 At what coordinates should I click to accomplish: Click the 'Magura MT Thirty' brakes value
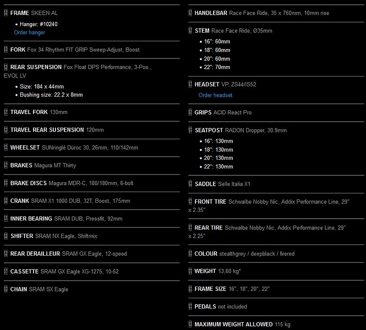55,165
